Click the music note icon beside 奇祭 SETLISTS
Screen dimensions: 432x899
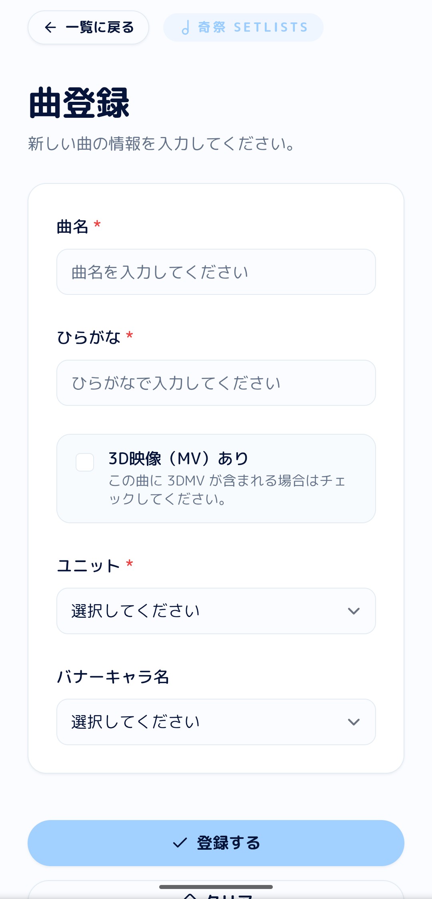[x=185, y=28]
